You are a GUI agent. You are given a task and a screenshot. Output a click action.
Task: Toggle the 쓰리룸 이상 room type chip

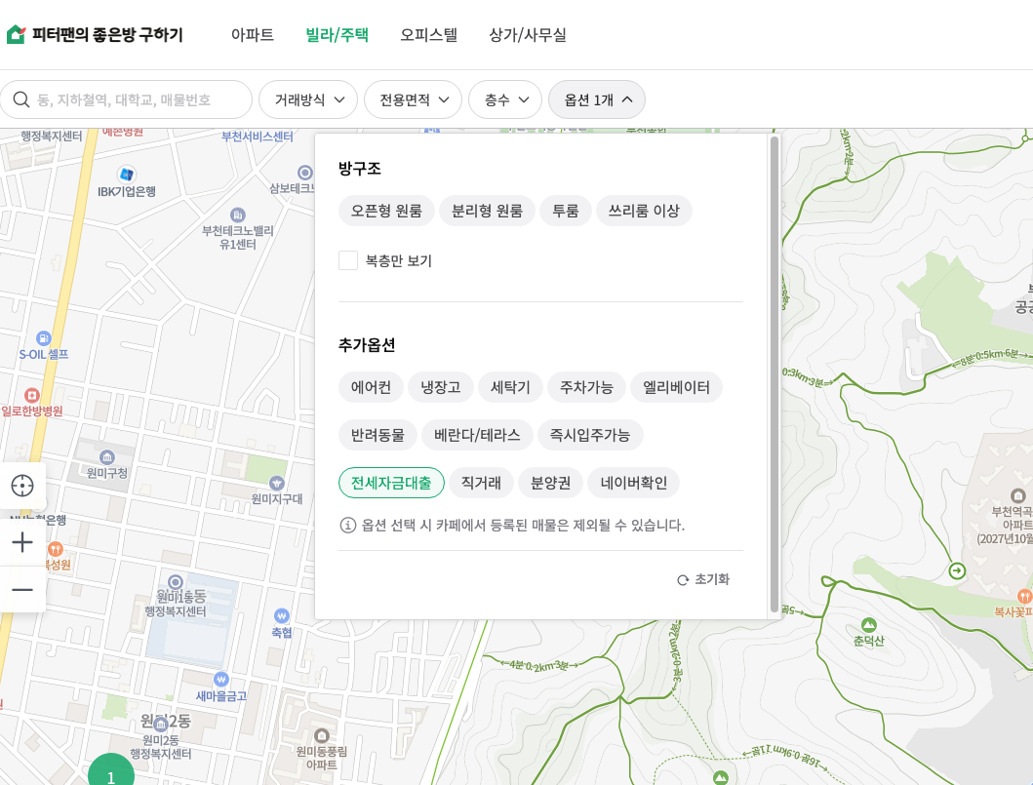[644, 211]
